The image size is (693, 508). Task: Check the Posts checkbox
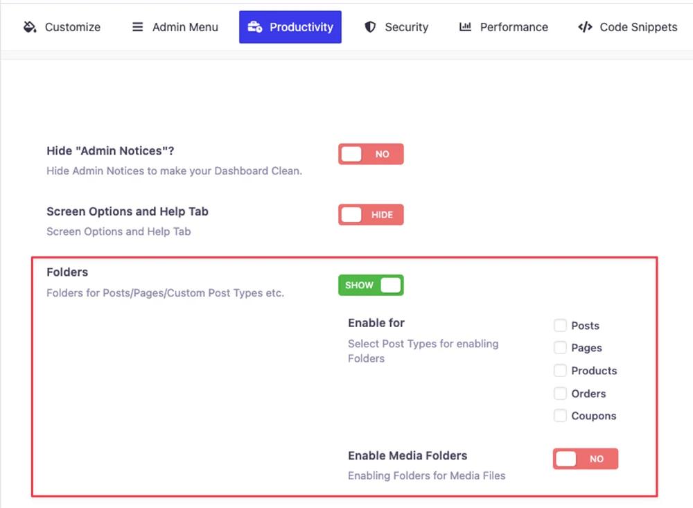[560, 326]
